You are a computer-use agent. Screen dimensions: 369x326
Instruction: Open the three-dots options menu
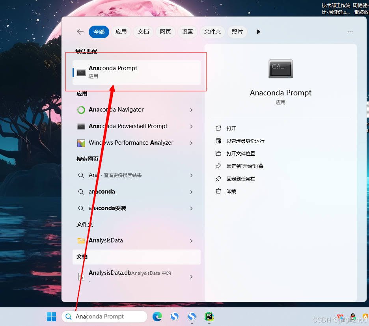(x=350, y=32)
